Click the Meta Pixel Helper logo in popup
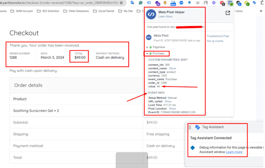Screen dimensions: 265x168 point(151,14)
